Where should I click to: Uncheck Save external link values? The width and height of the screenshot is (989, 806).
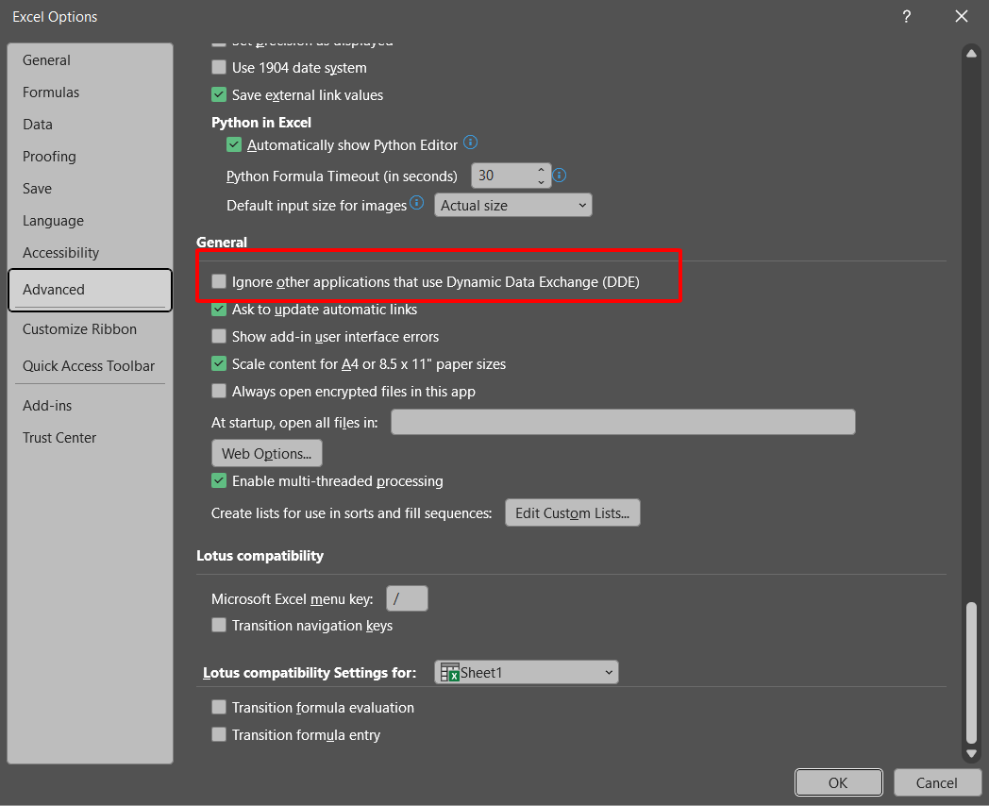219,94
